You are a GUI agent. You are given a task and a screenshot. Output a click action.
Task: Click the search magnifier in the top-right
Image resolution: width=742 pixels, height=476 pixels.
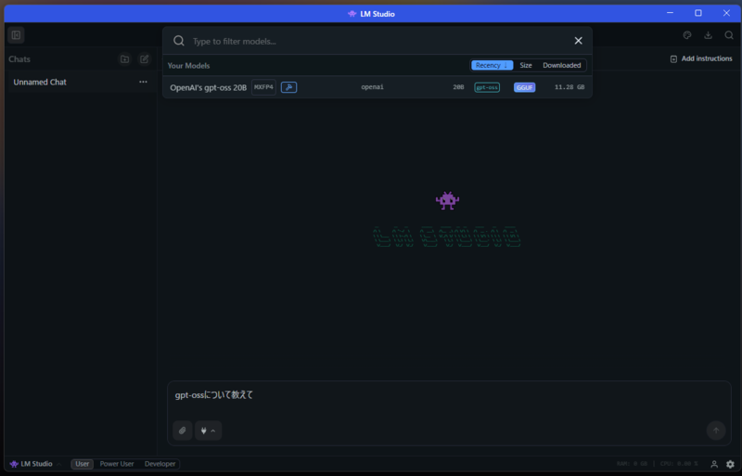[729, 35]
